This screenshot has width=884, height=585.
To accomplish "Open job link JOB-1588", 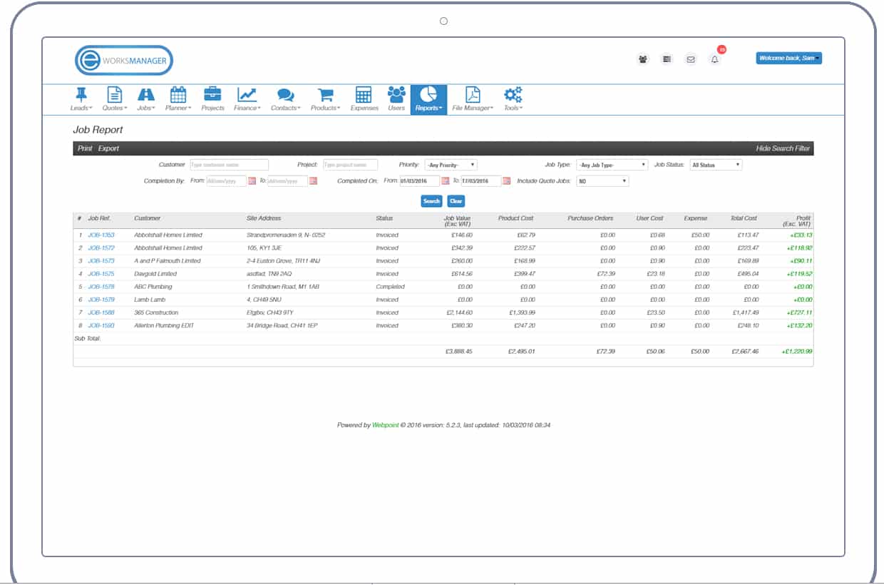I will 101,312.
